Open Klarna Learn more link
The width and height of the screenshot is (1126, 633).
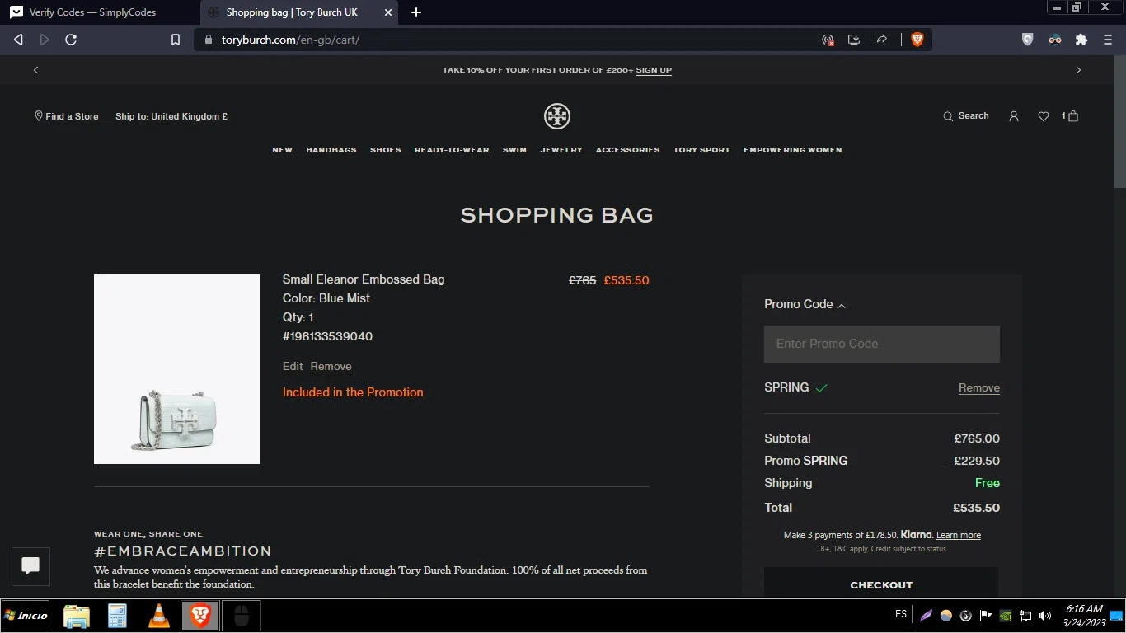tap(959, 536)
